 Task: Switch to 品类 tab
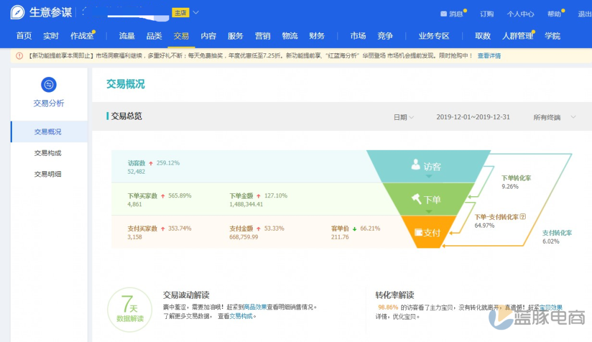[x=154, y=36]
